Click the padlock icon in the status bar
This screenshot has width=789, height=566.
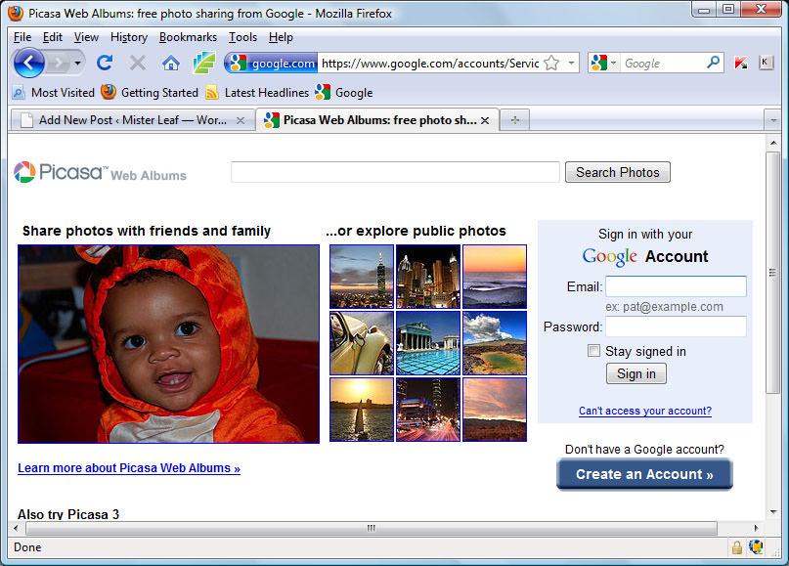[736, 547]
